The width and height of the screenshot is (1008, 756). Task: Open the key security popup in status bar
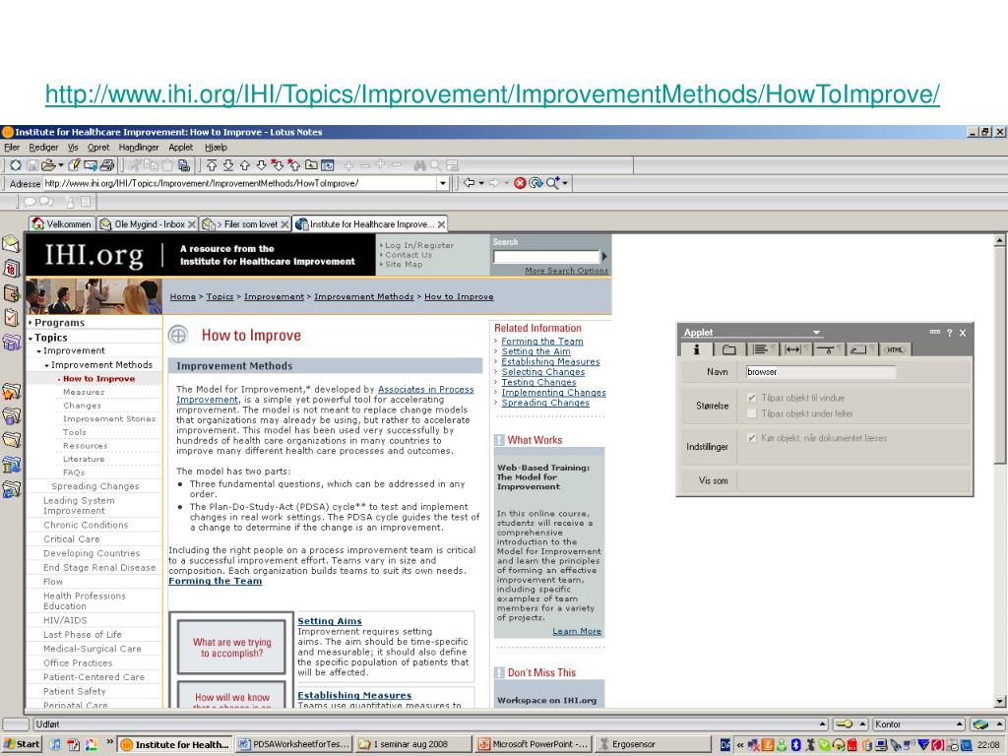[850, 724]
